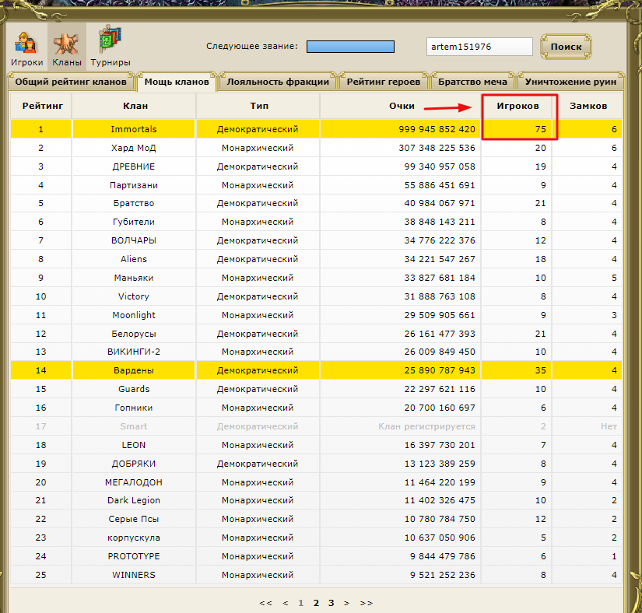Open the Братство меча tab
The height and width of the screenshot is (613, 642).
click(x=472, y=82)
